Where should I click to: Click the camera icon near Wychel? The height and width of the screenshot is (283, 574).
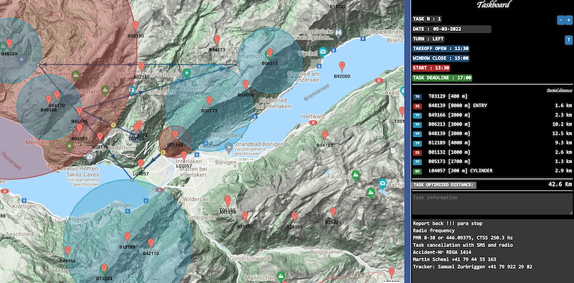[322, 52]
